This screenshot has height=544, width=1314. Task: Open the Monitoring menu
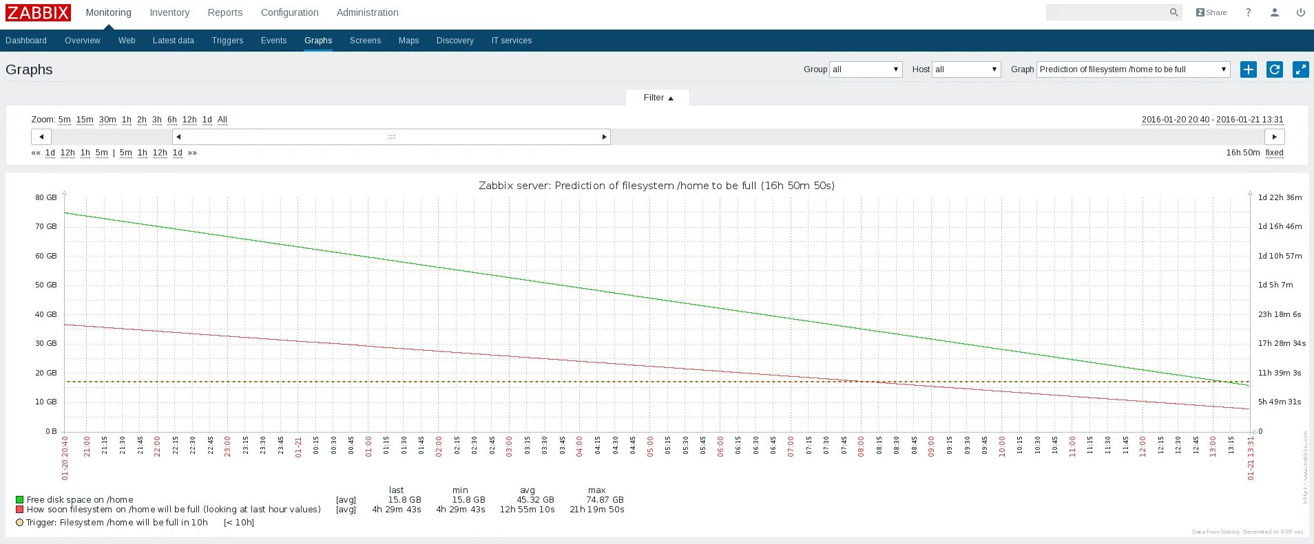coord(109,12)
